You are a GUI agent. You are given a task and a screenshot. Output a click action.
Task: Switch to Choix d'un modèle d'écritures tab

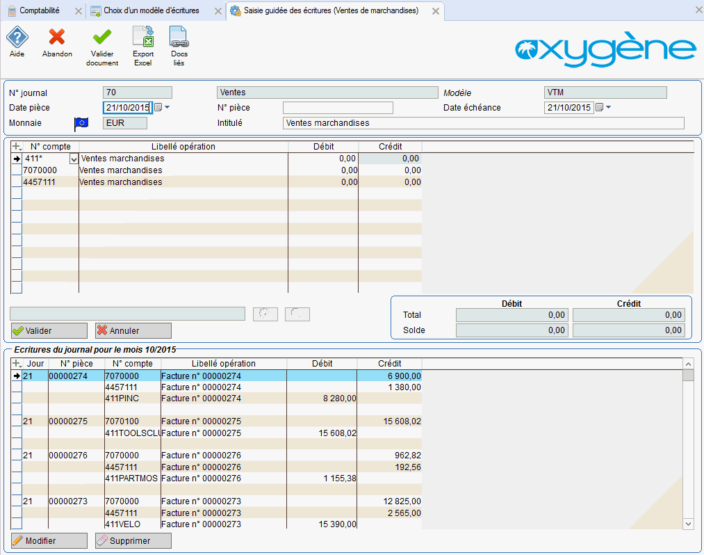pyautogui.click(x=151, y=11)
